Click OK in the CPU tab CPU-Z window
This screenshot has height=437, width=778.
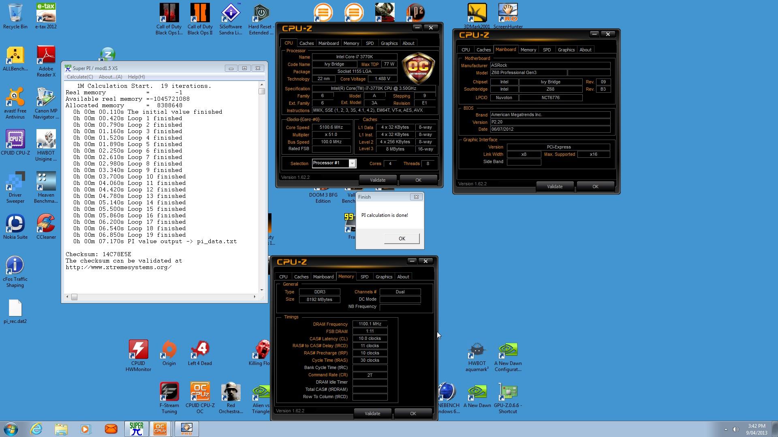coord(418,180)
